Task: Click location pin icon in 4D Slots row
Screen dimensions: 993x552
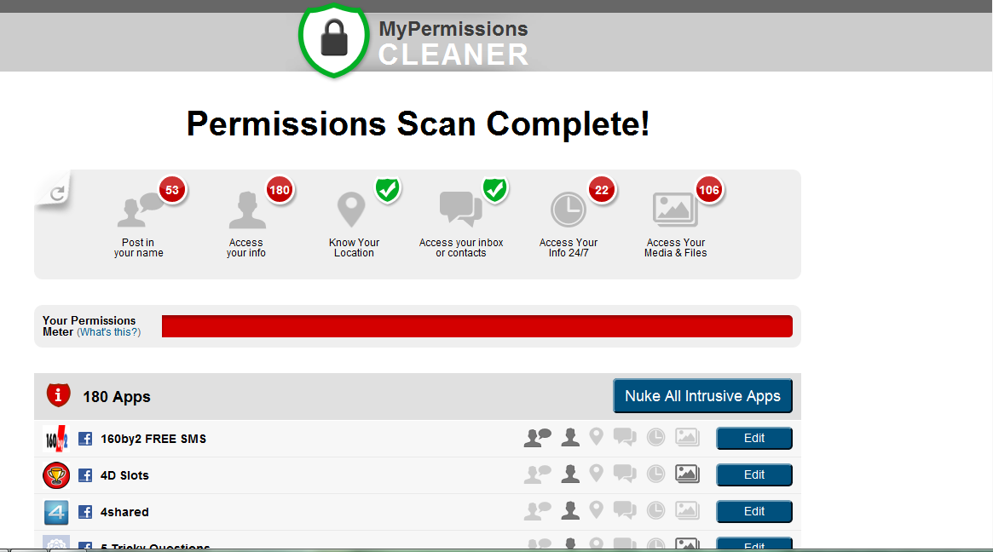Action: (x=596, y=474)
